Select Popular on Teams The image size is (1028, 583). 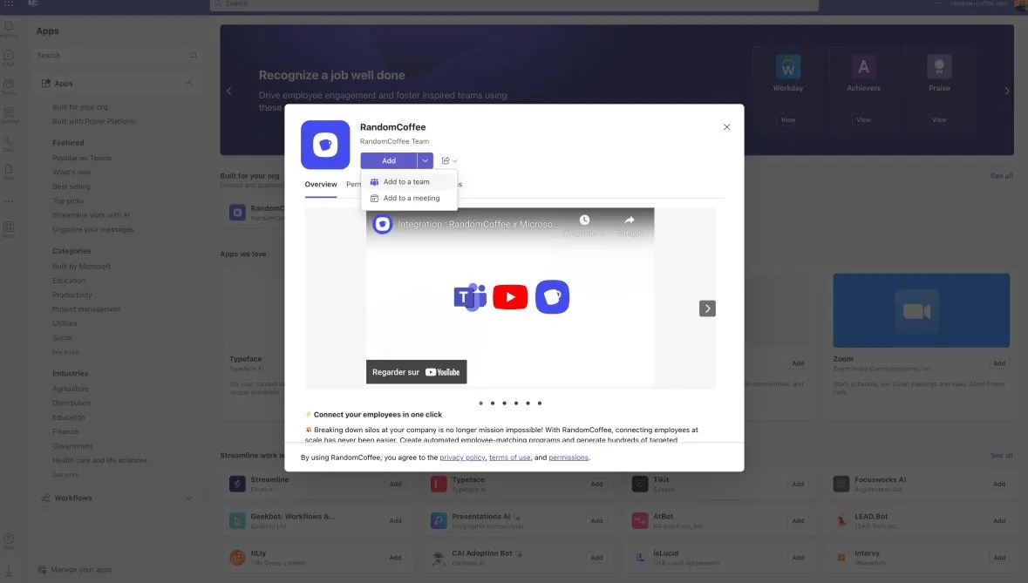tap(82, 158)
